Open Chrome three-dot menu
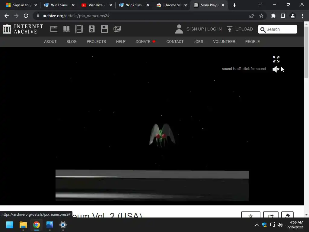The image size is (309, 232). pos(302,16)
